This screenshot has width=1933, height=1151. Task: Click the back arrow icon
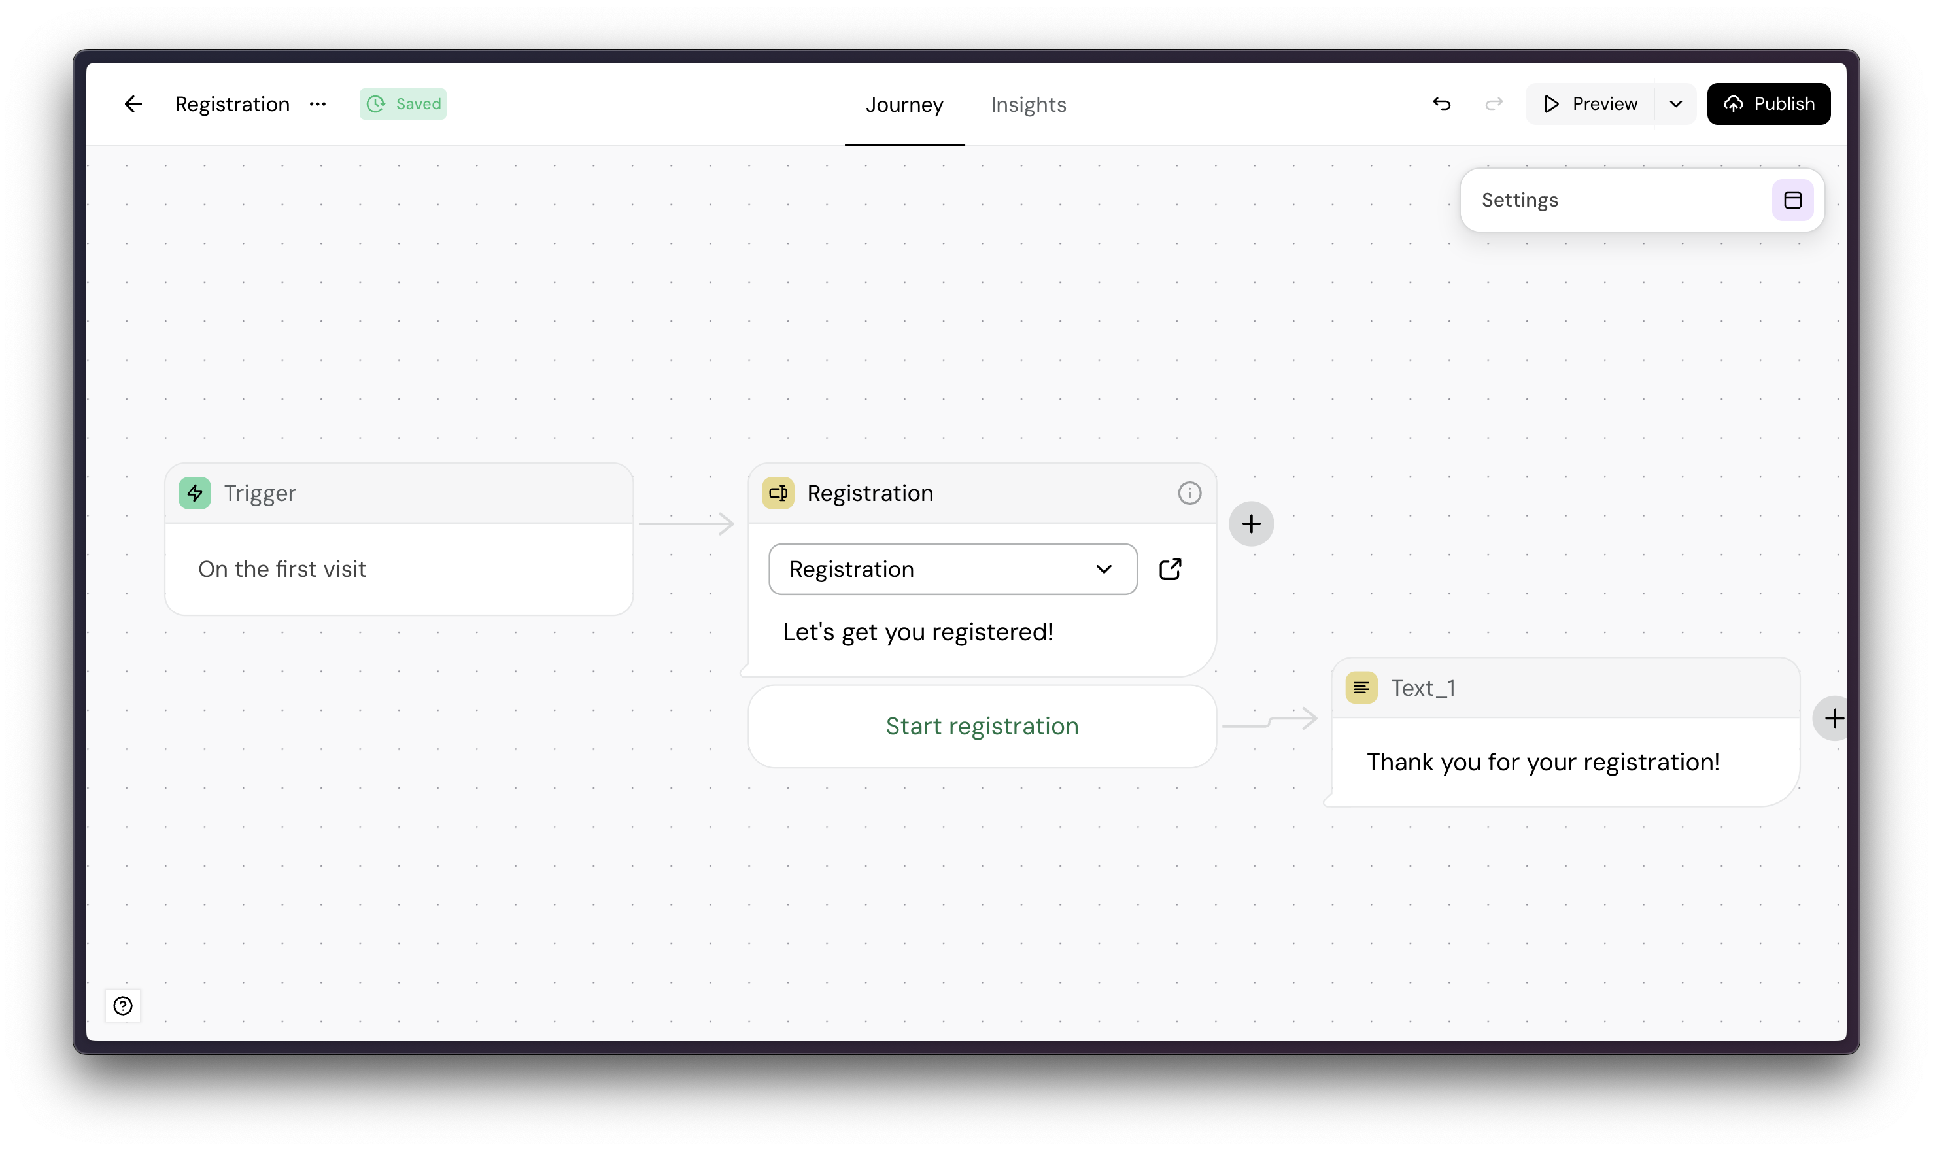pyautogui.click(x=133, y=104)
